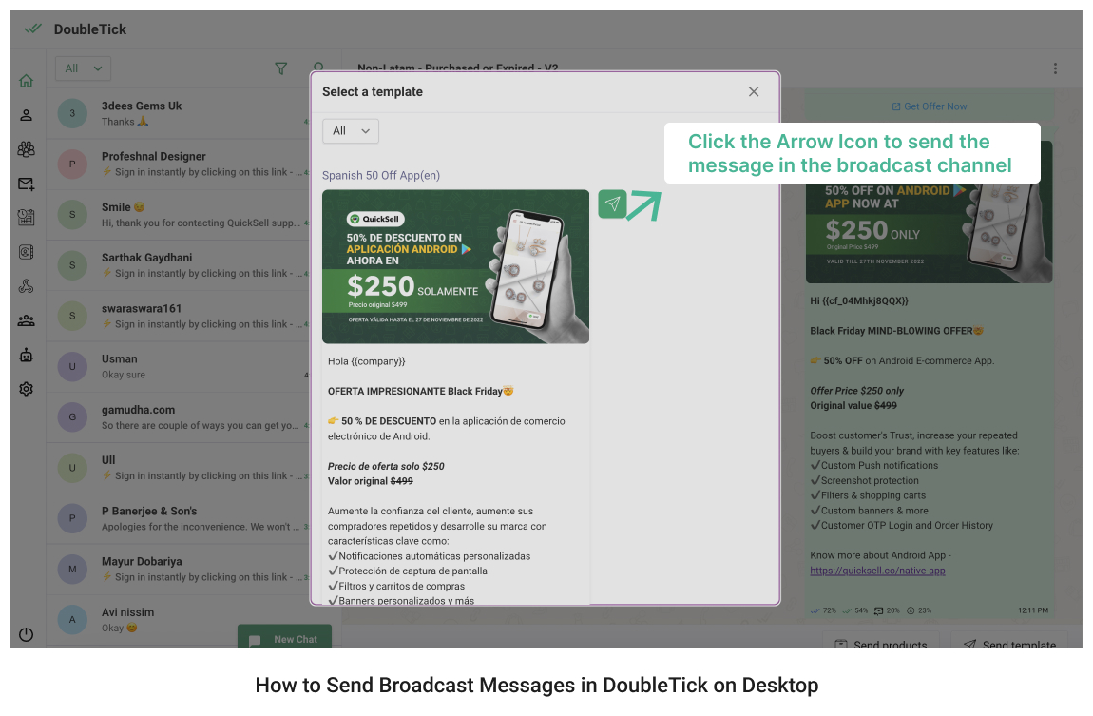Open the 3dees Gems Uk conversation
Screen dimensions: 1093x716
click(181, 114)
